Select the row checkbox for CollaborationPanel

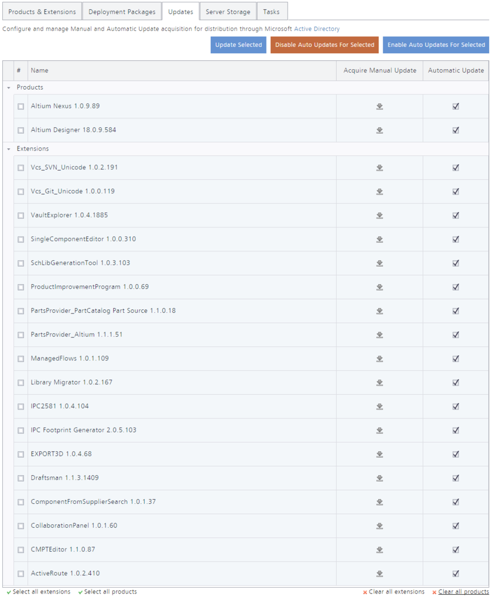(x=20, y=525)
